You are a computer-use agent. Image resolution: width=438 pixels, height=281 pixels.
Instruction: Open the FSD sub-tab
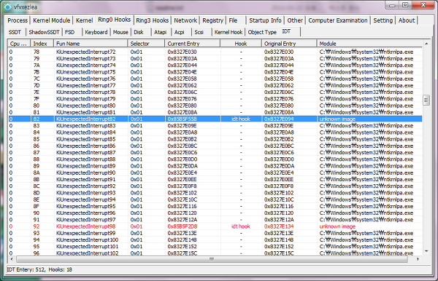click(x=70, y=32)
